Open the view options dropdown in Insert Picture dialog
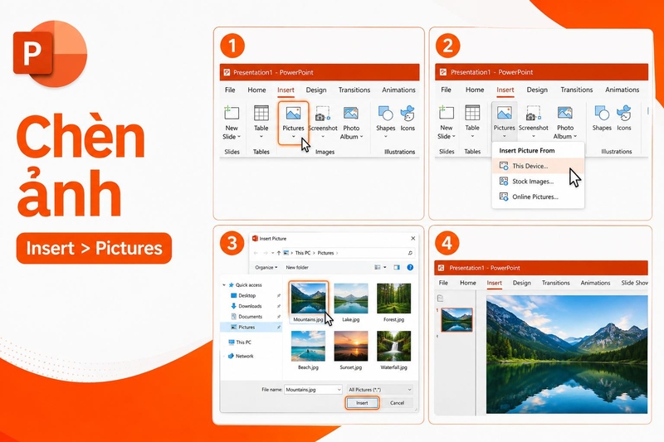The height and width of the screenshot is (442, 664). [x=384, y=267]
